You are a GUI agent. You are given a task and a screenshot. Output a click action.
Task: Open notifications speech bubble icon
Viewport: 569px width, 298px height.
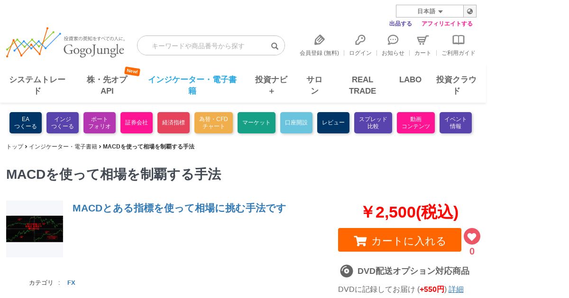click(x=393, y=40)
